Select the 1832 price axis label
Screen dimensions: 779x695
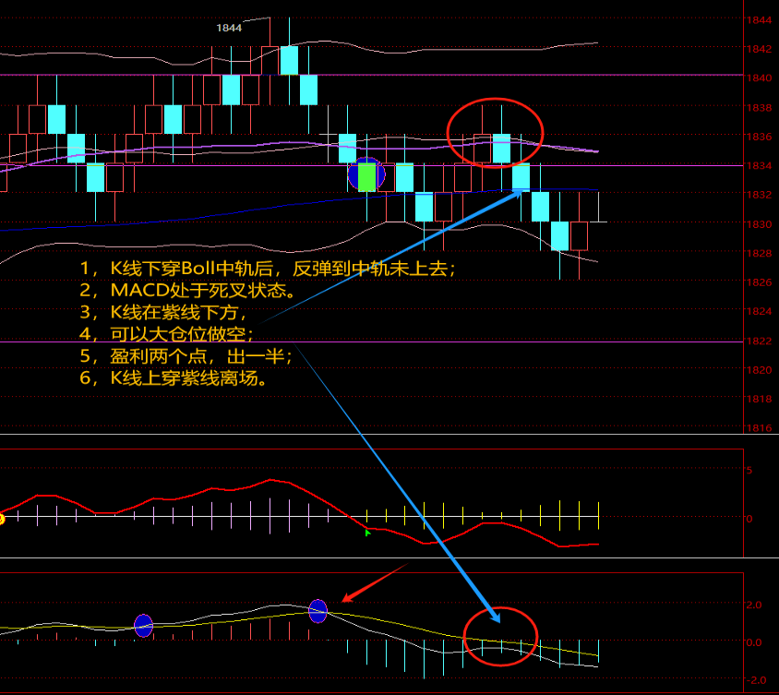coord(759,195)
